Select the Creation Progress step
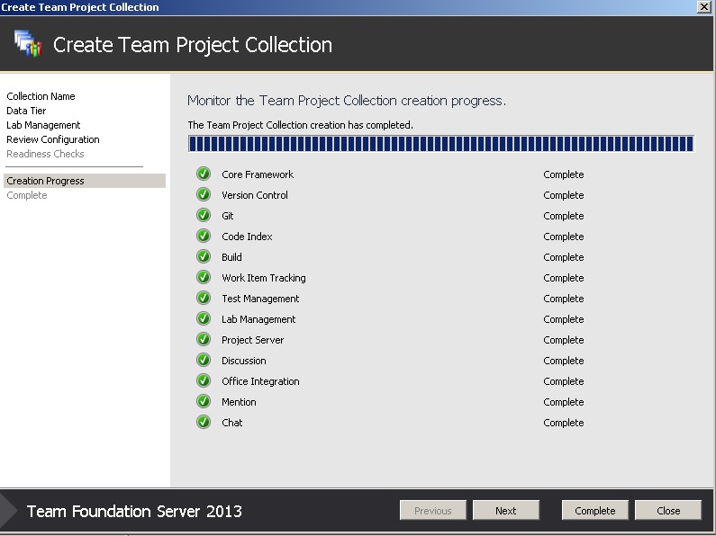 coord(85,181)
